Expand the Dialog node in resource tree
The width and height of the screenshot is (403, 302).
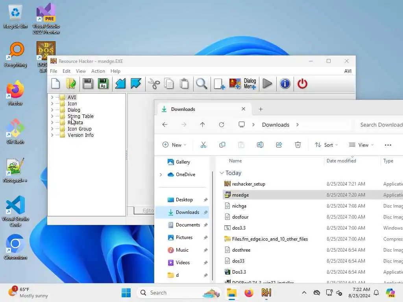coord(52,110)
